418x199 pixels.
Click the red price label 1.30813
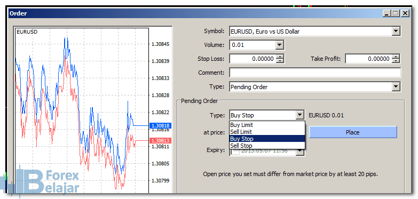[161, 140]
